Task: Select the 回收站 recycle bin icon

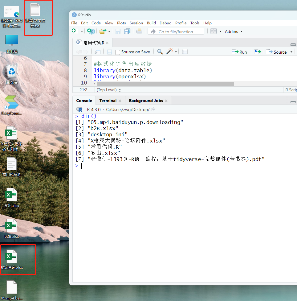Action: point(11,75)
